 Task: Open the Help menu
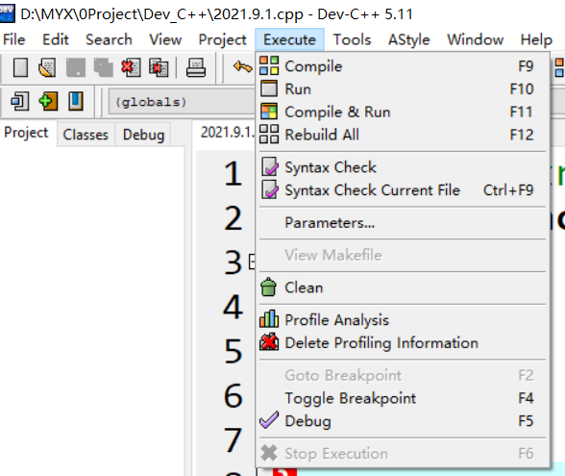pyautogui.click(x=536, y=39)
